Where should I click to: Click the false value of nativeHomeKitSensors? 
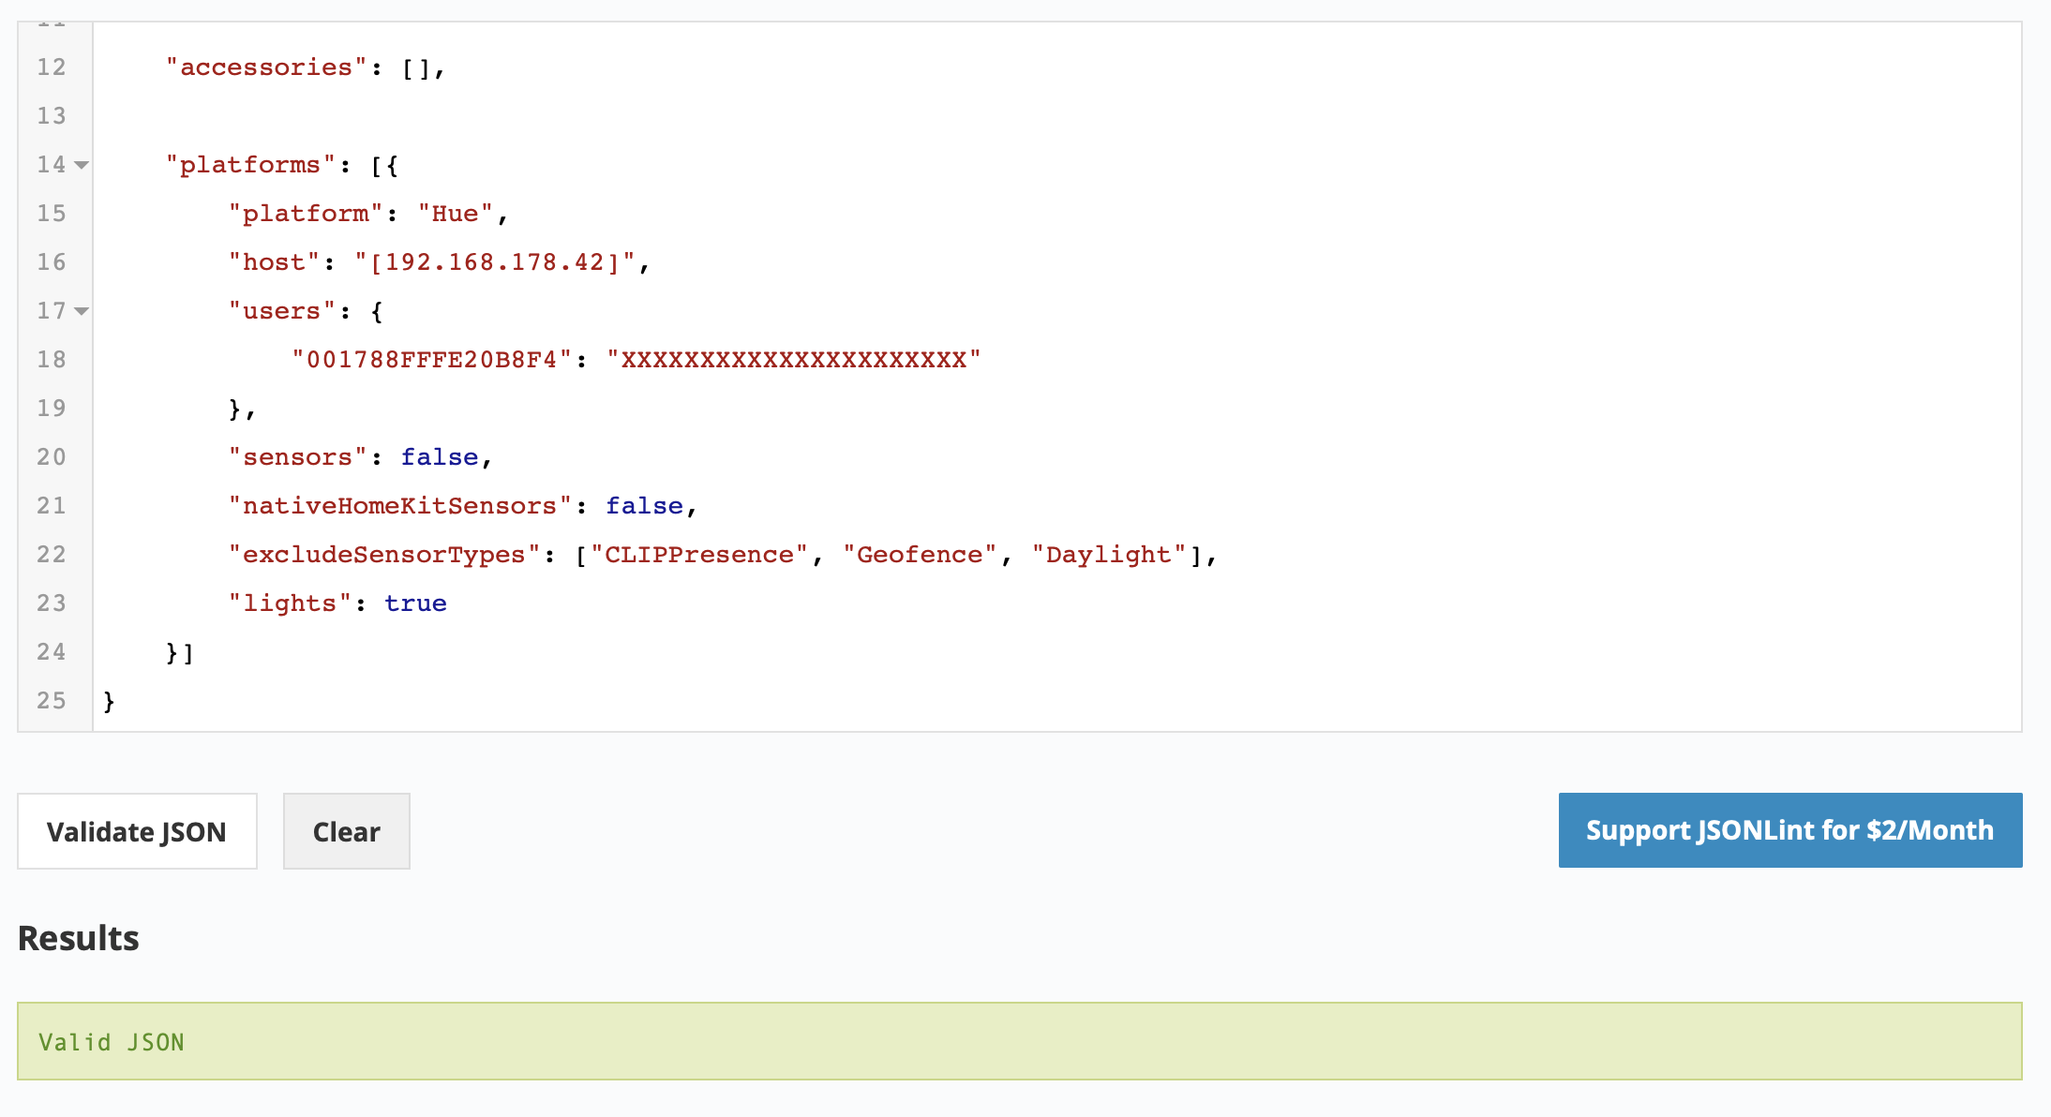point(644,506)
